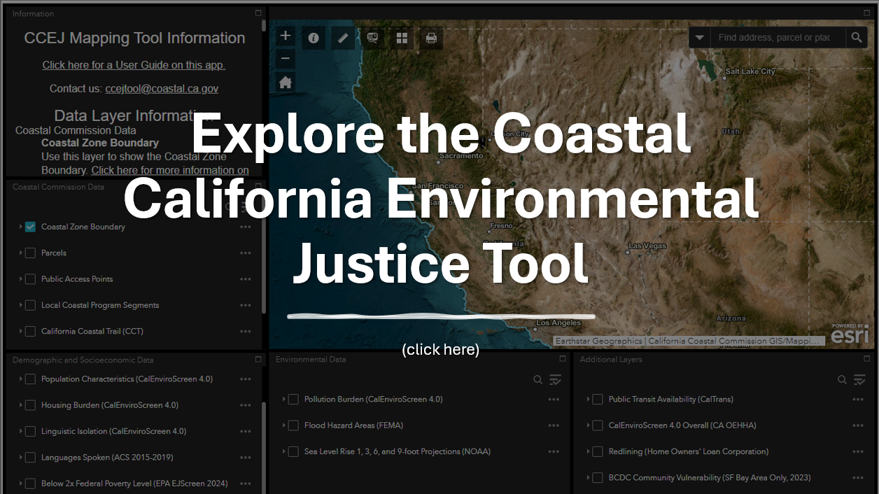Open the User Guide link
Screen dimensions: 879x494
click(134, 65)
